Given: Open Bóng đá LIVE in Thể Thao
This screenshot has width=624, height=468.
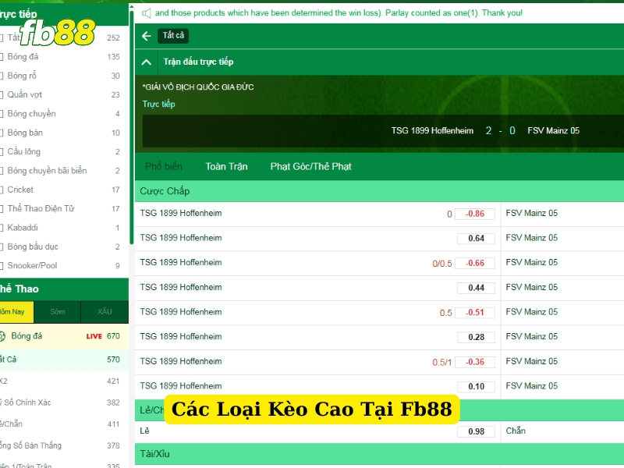Looking at the screenshot, I should (64, 336).
